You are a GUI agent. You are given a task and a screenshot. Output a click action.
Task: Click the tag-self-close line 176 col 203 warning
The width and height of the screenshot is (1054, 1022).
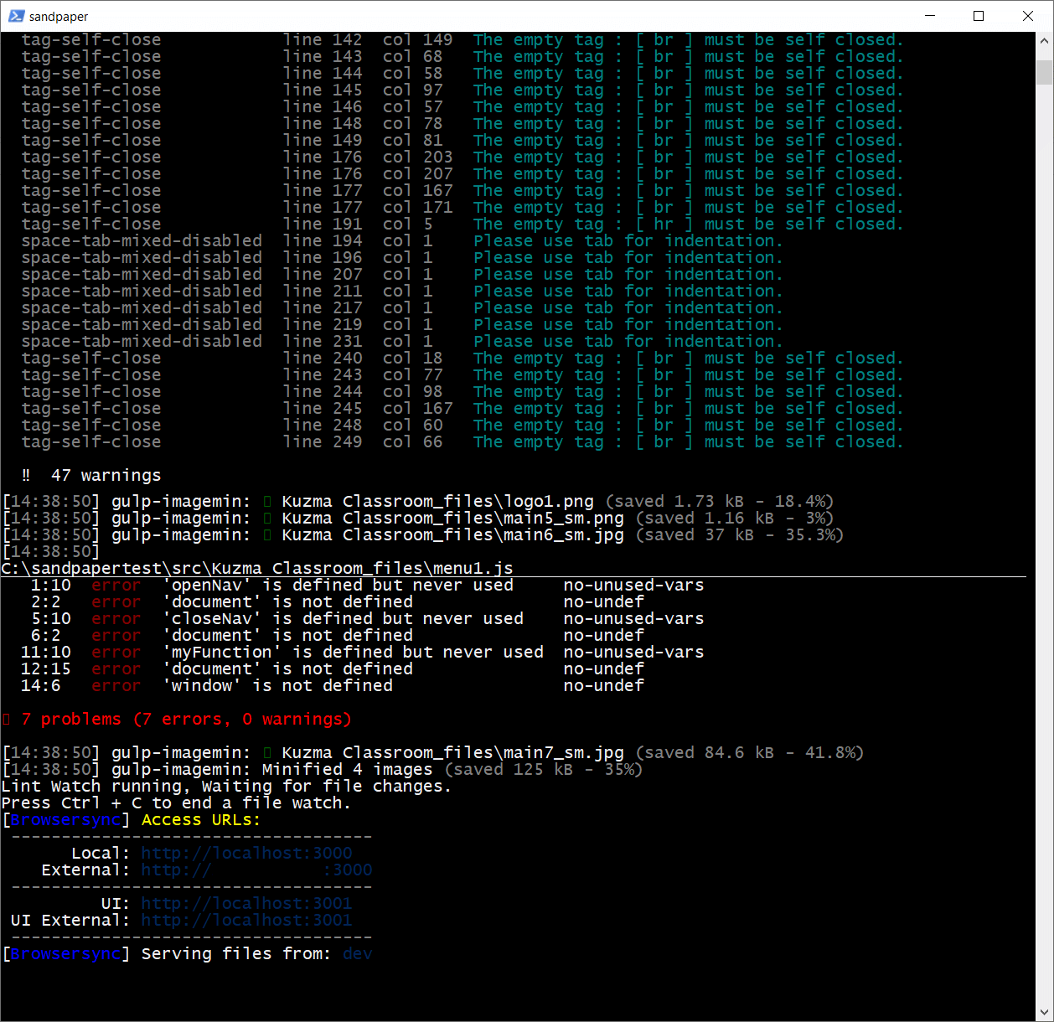[462, 157]
